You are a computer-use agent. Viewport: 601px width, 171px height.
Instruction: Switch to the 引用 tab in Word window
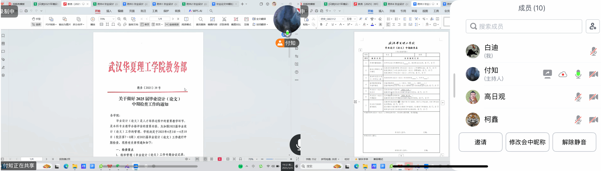pos(403,11)
